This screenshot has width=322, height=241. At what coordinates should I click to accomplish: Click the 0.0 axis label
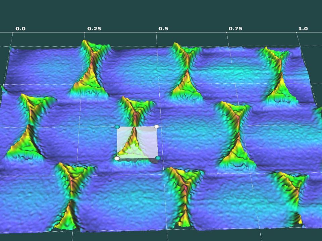(20, 29)
